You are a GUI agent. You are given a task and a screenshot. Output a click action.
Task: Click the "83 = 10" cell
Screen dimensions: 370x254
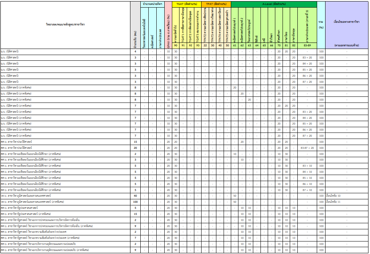(307, 166)
